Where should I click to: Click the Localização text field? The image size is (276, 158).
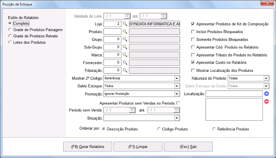coord(234,94)
